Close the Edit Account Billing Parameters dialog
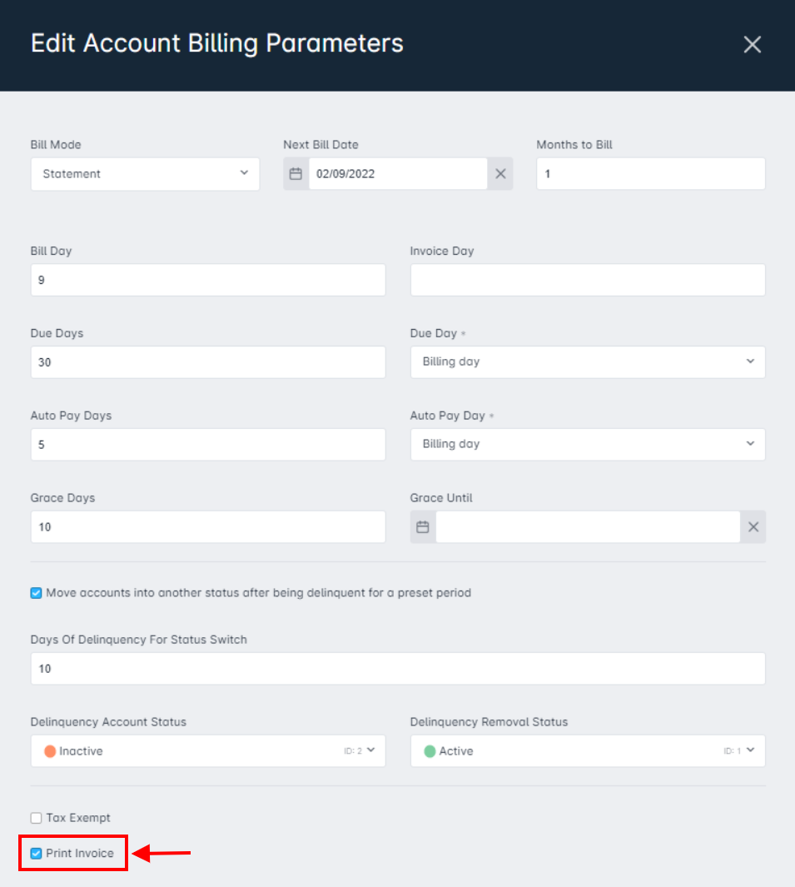Image resolution: width=795 pixels, height=887 pixels. (x=752, y=44)
